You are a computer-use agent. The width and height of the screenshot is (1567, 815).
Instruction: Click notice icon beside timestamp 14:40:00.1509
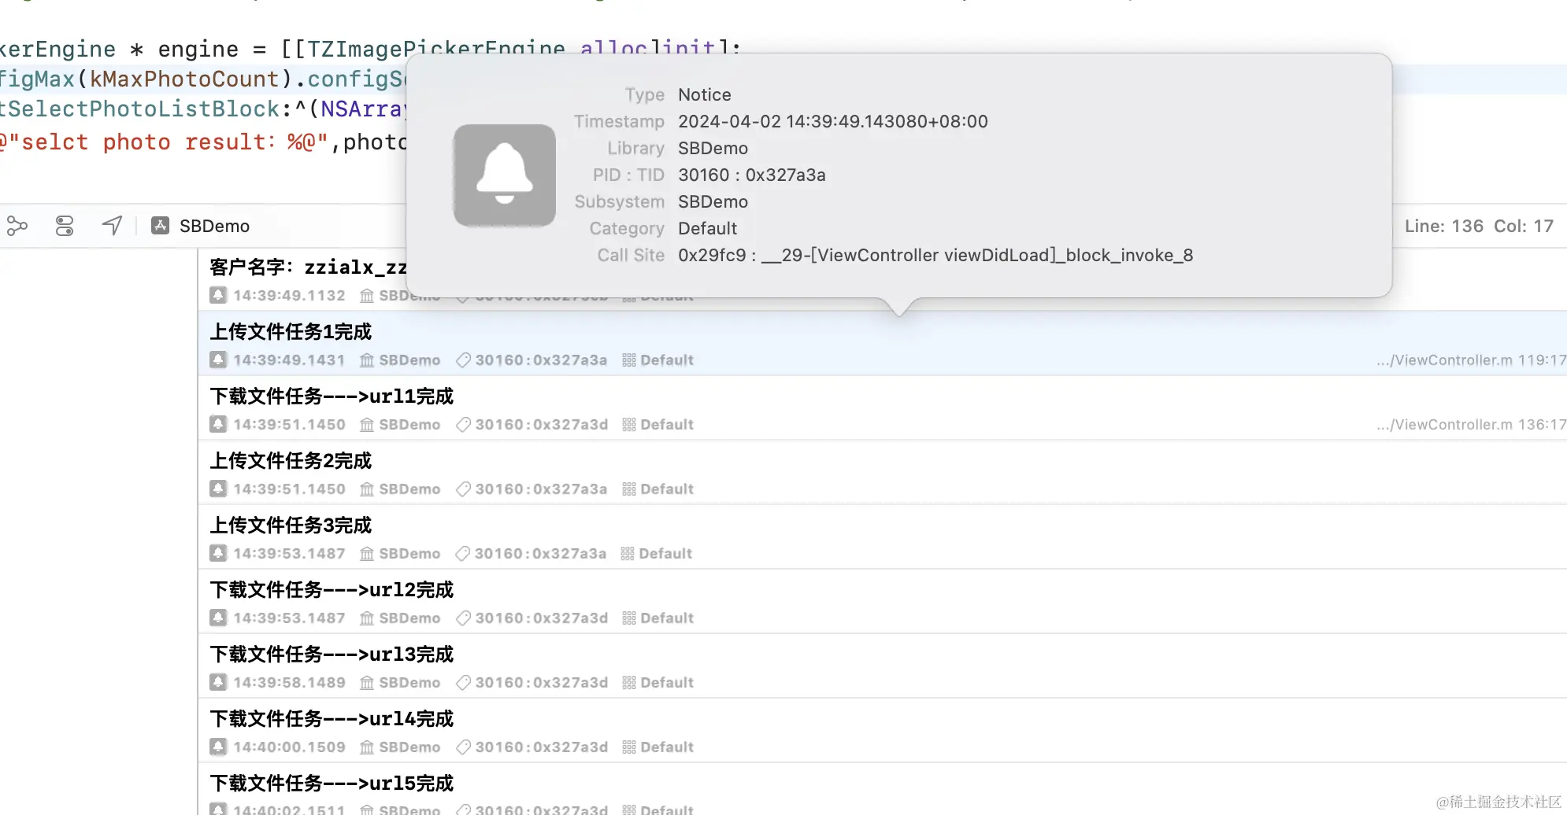(218, 747)
